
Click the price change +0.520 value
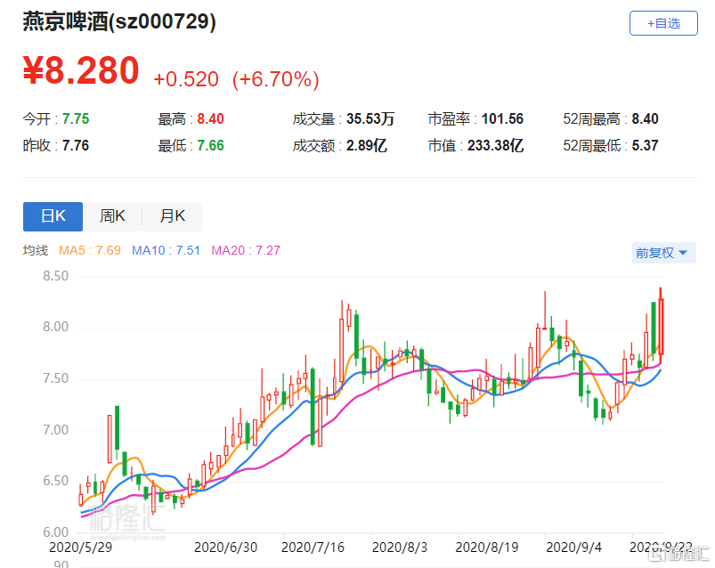coord(186,79)
